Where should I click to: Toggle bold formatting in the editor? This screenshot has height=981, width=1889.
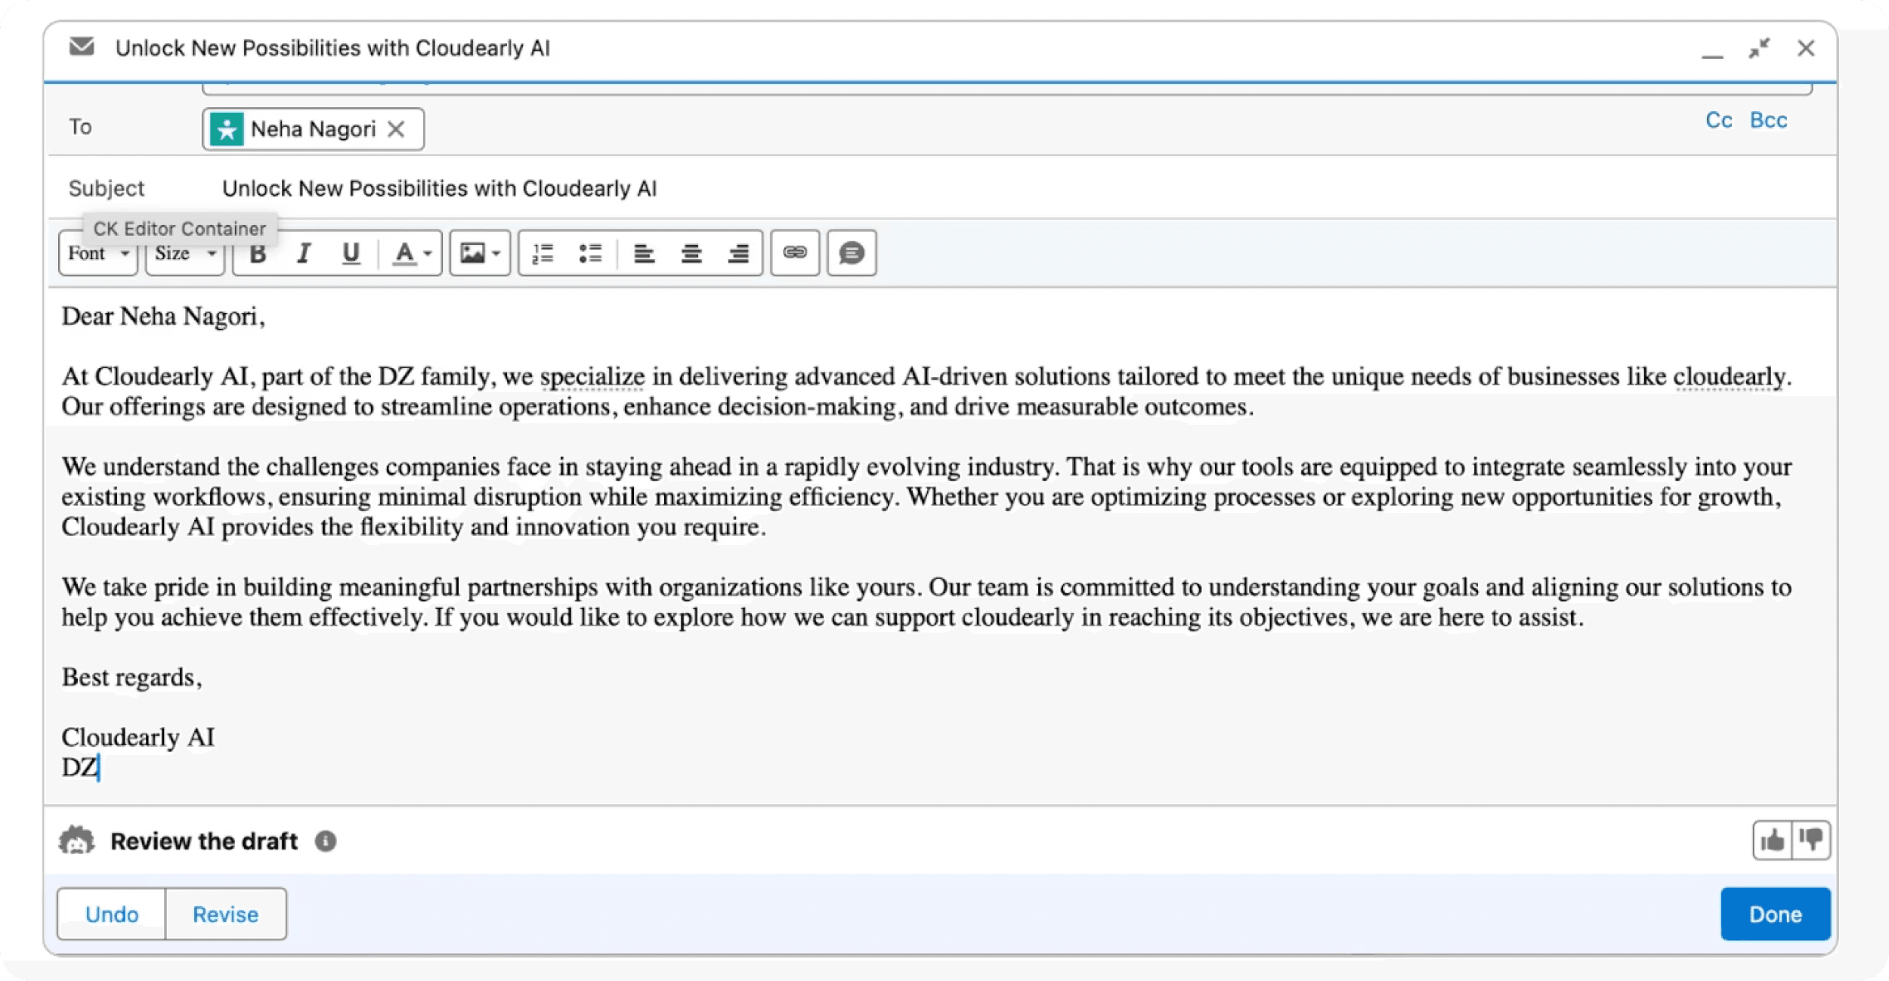click(x=258, y=254)
